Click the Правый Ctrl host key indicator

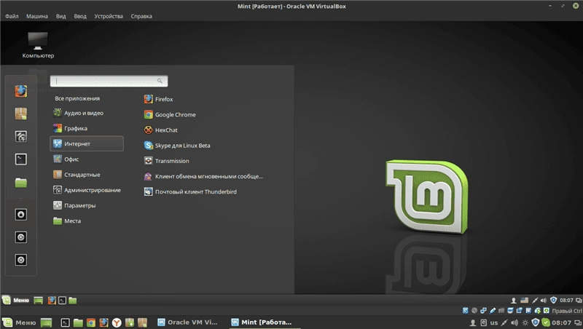(x=567, y=311)
